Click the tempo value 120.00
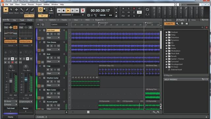The image size is (211, 119). tap(103, 15)
